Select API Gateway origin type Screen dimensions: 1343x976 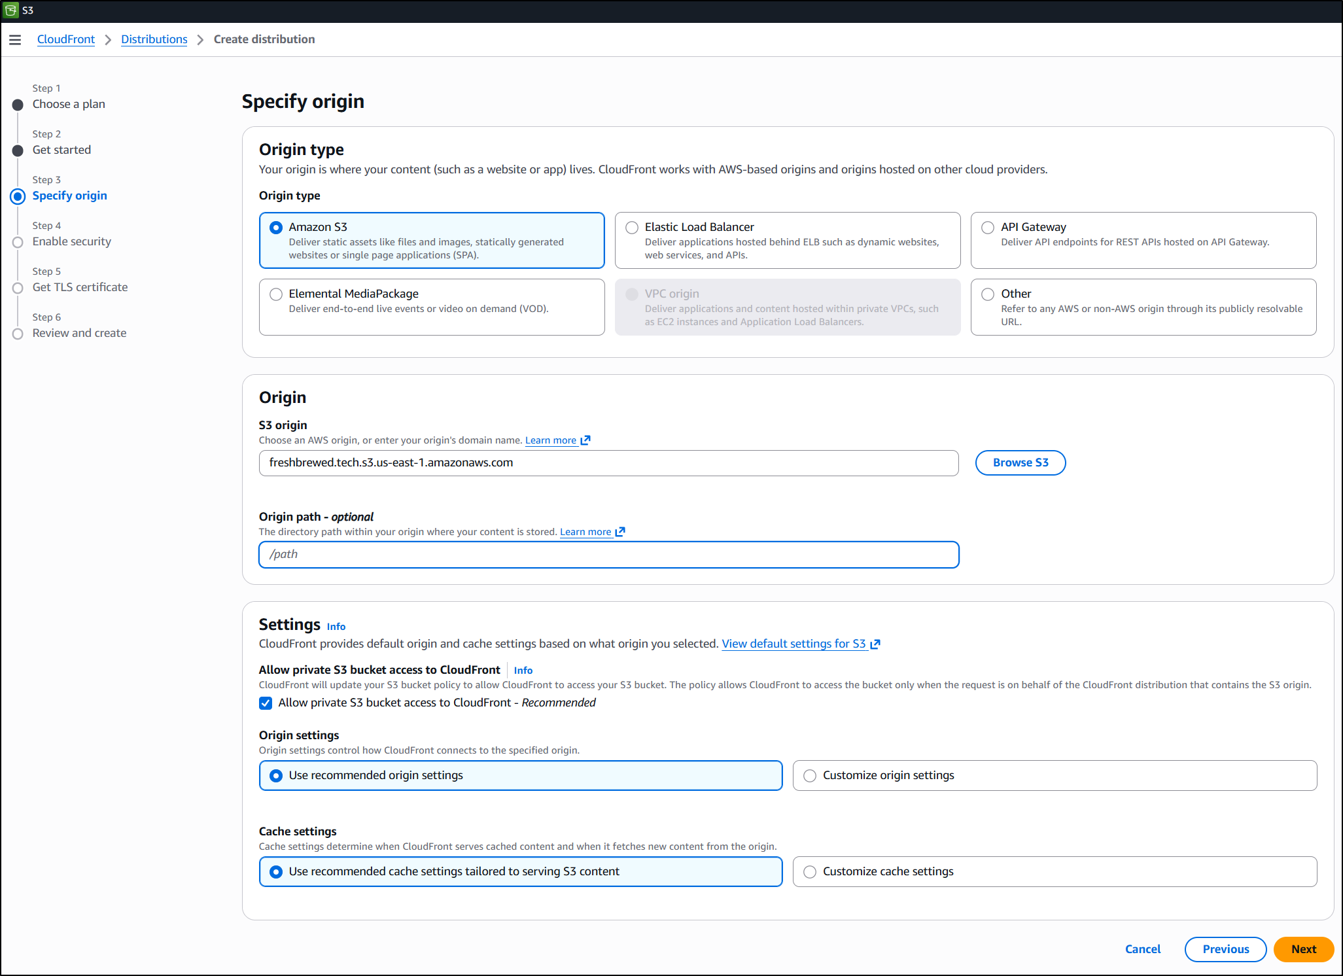(x=1143, y=240)
